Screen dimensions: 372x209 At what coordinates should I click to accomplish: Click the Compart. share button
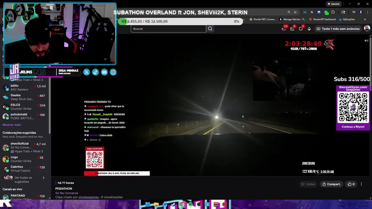[331, 184]
